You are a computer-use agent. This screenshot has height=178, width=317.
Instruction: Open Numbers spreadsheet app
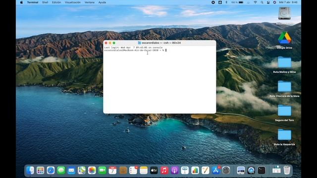[x=195, y=170]
